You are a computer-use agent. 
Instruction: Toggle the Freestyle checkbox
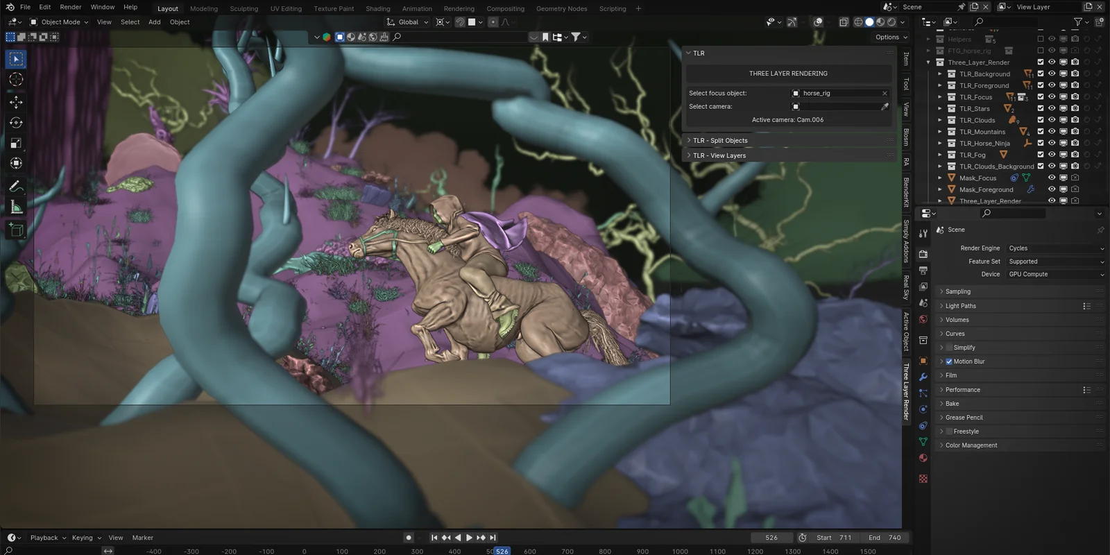(x=949, y=432)
